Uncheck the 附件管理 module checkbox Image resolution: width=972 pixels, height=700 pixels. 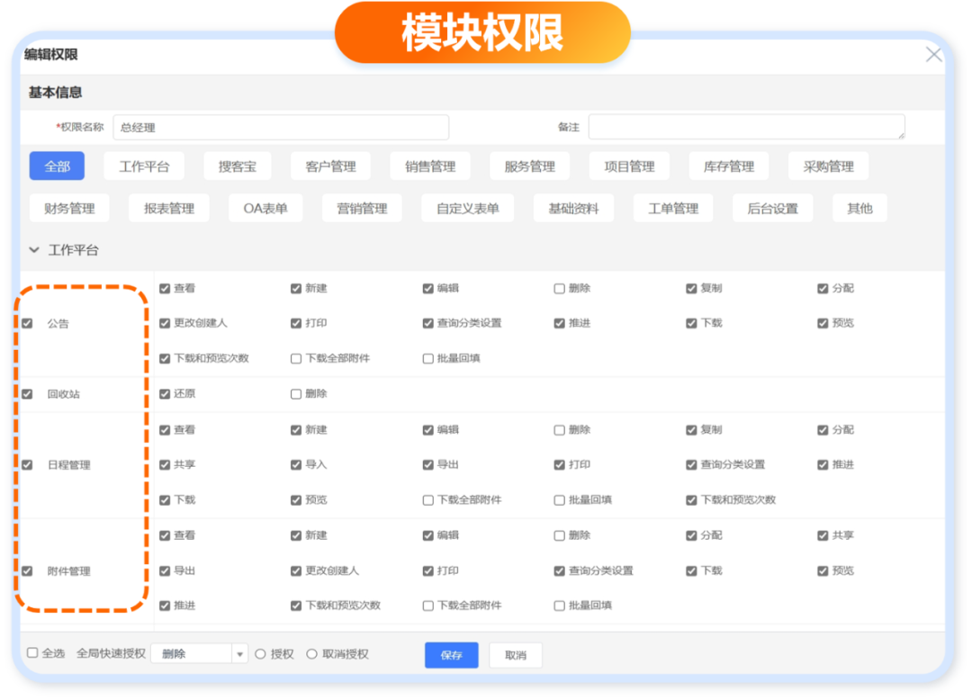[27, 571]
